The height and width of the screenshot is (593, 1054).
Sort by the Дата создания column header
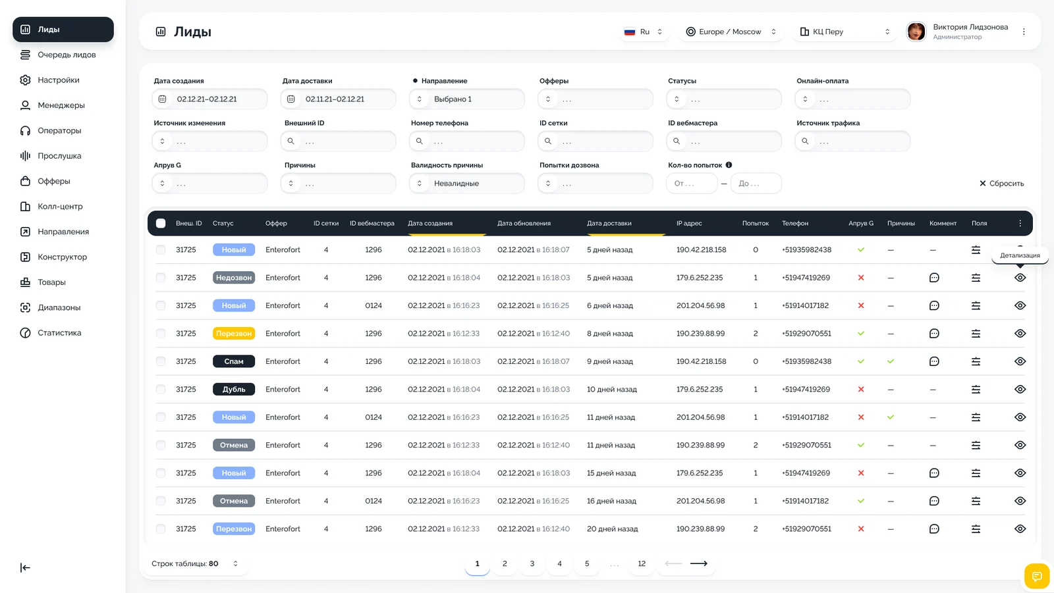point(430,223)
